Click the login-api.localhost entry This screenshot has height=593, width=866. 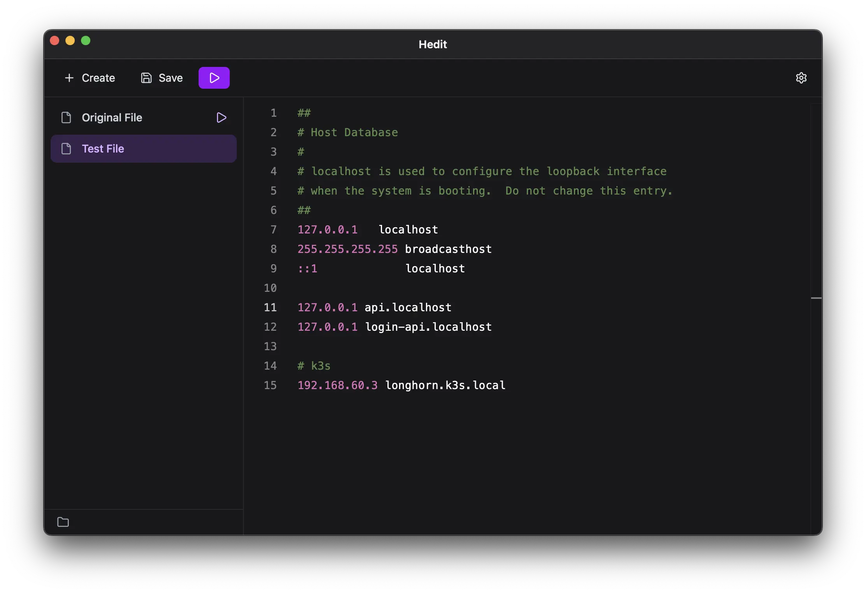click(428, 327)
